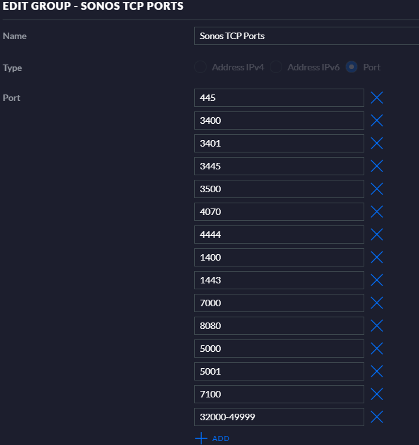The width and height of the screenshot is (419, 445).
Task: Delete the 32000-49999 port range
Action: coord(377,417)
